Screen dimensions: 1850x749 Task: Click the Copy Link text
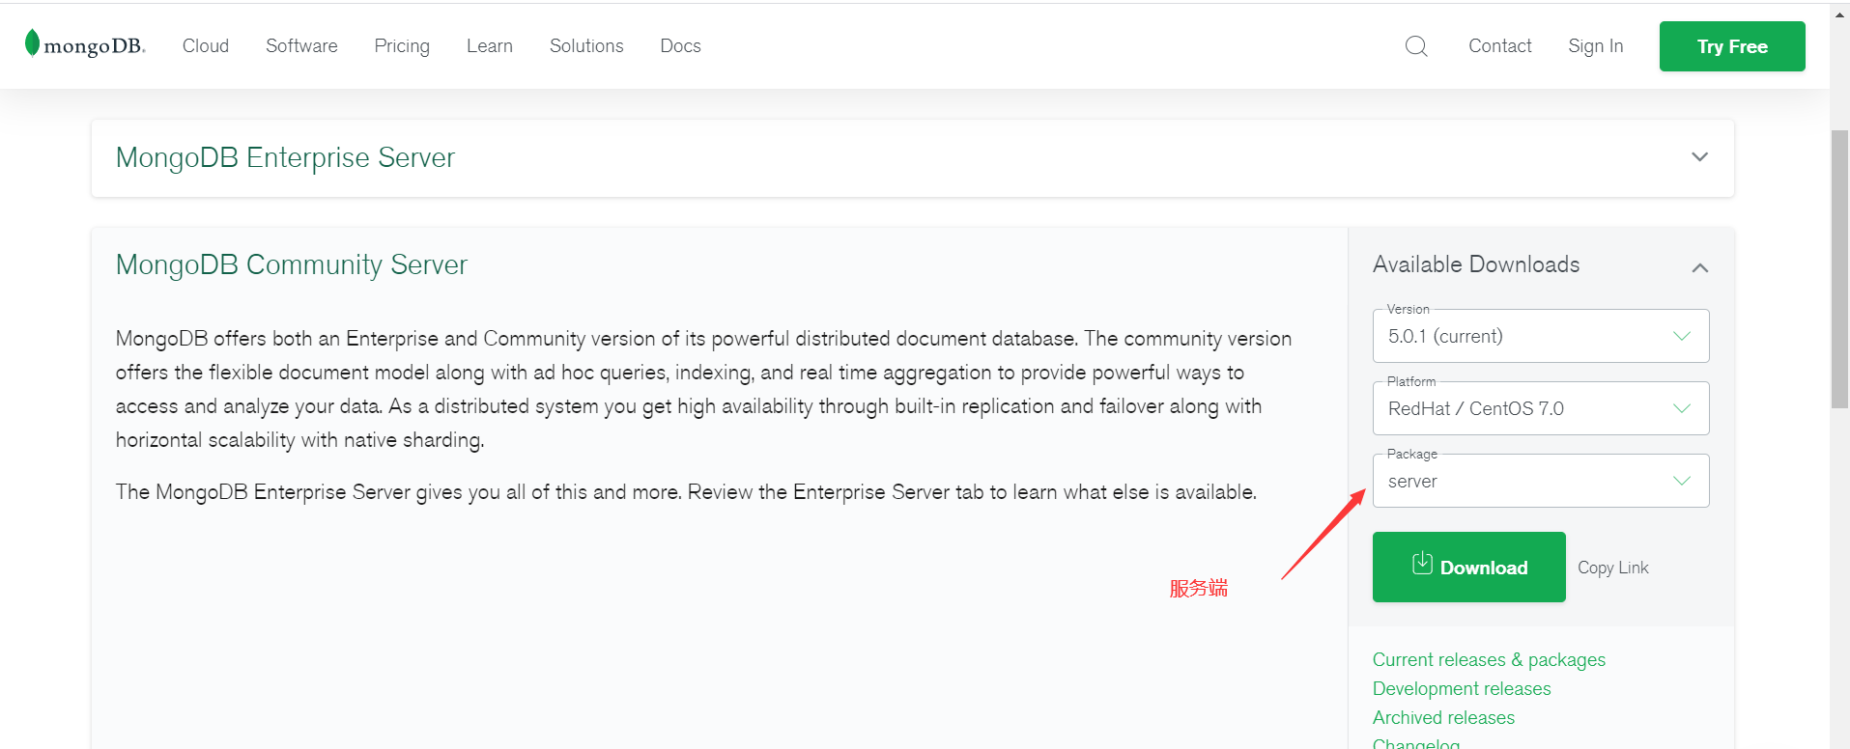(x=1613, y=568)
